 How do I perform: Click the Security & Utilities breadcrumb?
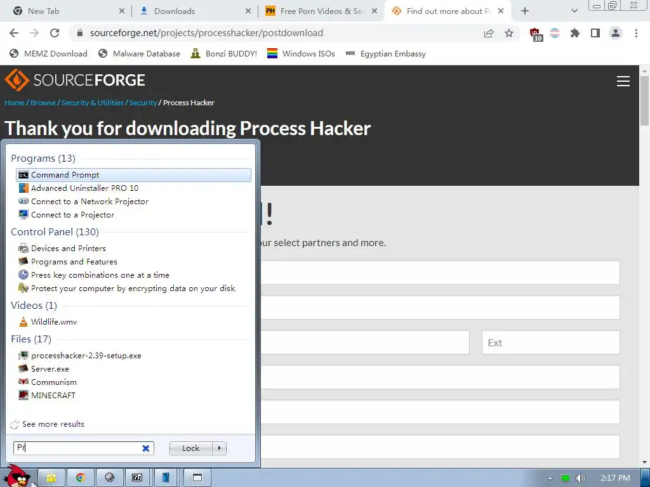tap(93, 103)
